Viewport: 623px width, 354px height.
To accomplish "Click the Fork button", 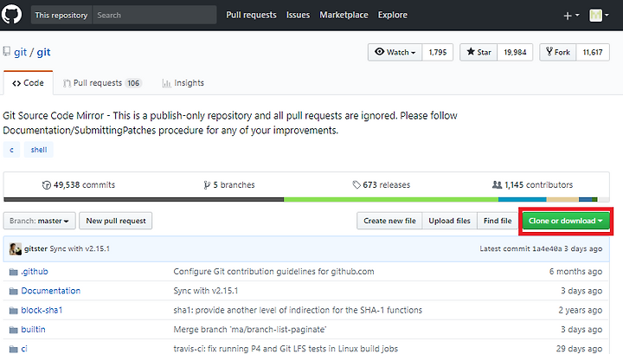I will [x=558, y=52].
